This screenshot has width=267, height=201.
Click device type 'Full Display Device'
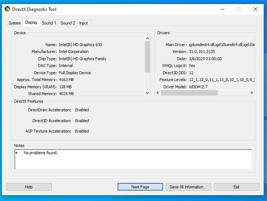point(75,73)
